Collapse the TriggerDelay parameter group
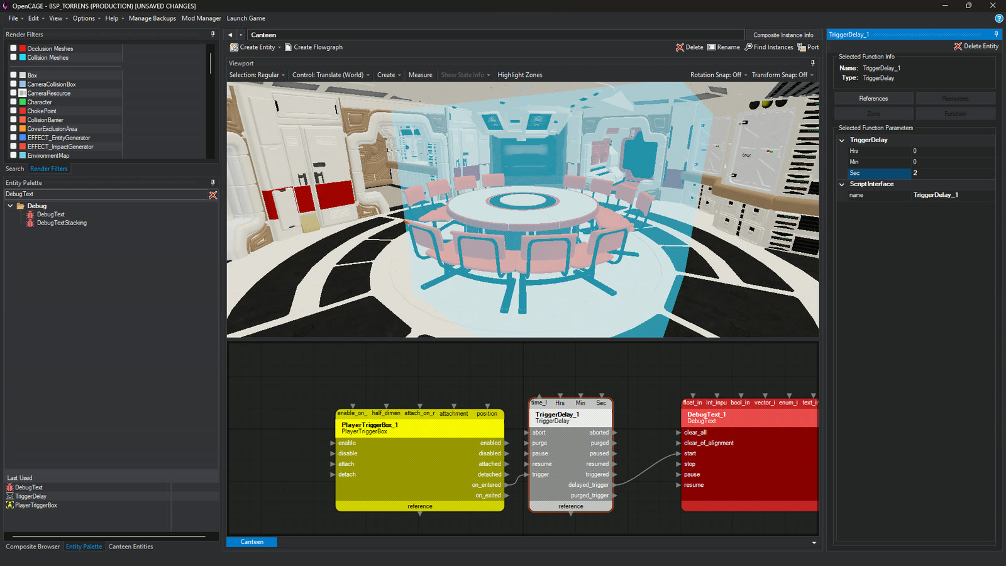Image resolution: width=1006 pixels, height=566 pixels. [x=842, y=140]
